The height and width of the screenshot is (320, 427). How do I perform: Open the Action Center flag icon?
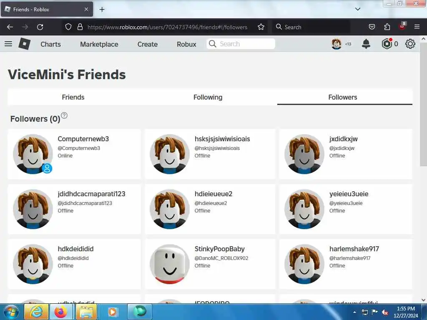[375, 312]
